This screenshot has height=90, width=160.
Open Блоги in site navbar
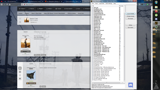[78, 9]
